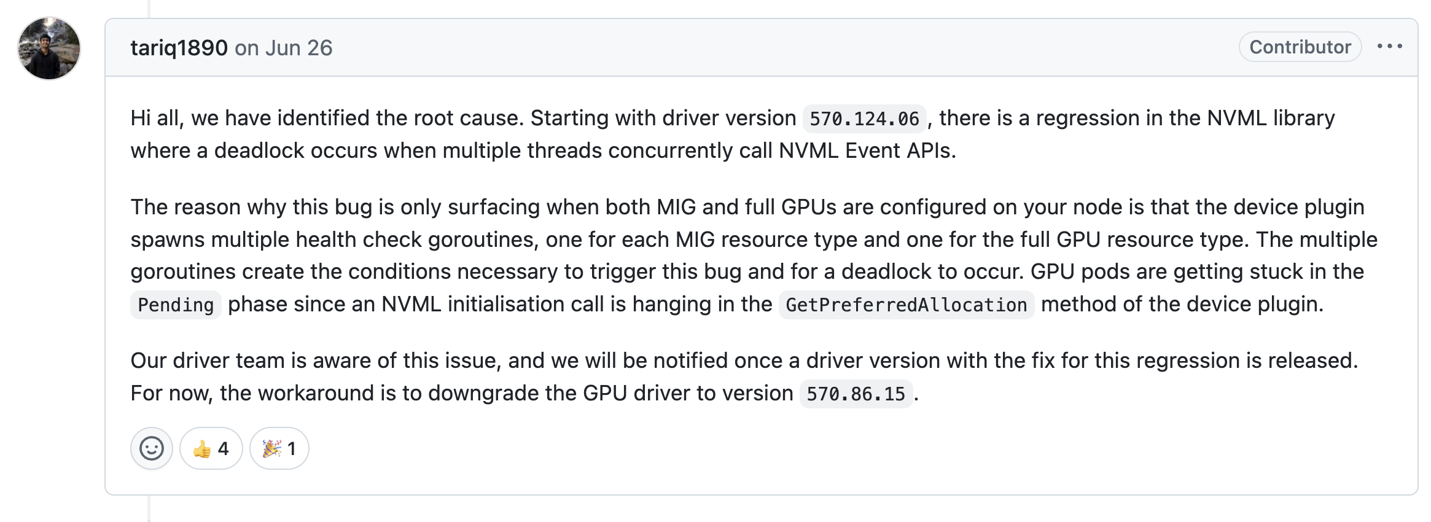Click the 570.124.06 driver version code
This screenshot has width=1431, height=522.
864,119
